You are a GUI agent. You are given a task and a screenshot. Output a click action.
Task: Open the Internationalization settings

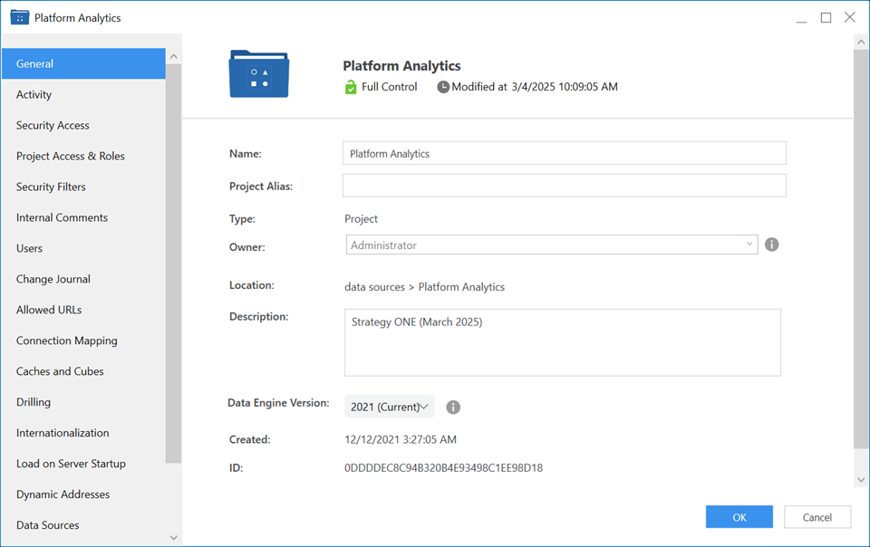63,433
